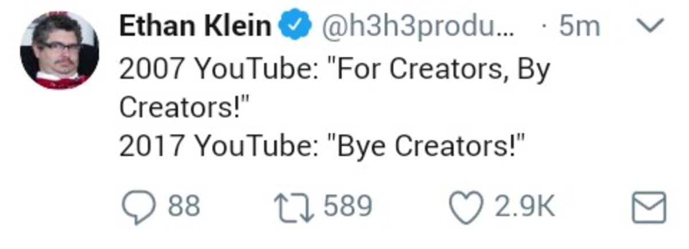Show the 589 retweets count

point(348,207)
